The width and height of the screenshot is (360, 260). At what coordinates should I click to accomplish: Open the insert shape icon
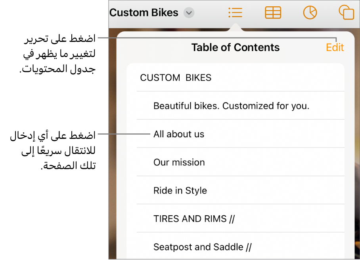[x=346, y=13]
